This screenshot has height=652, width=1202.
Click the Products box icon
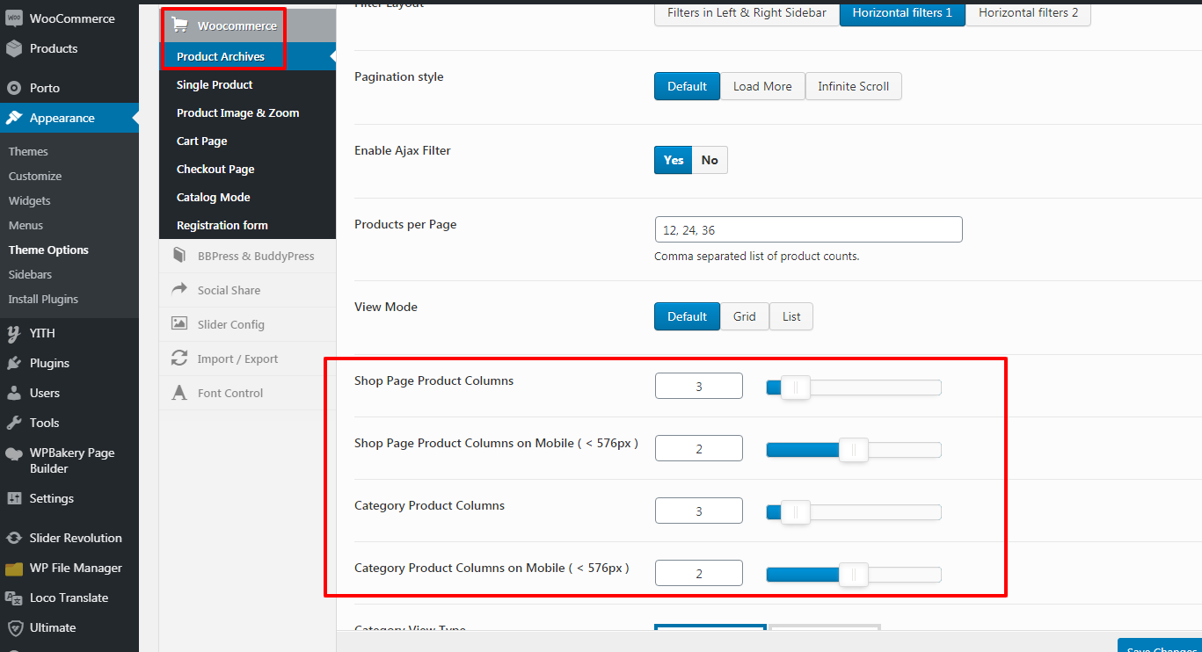[14, 48]
